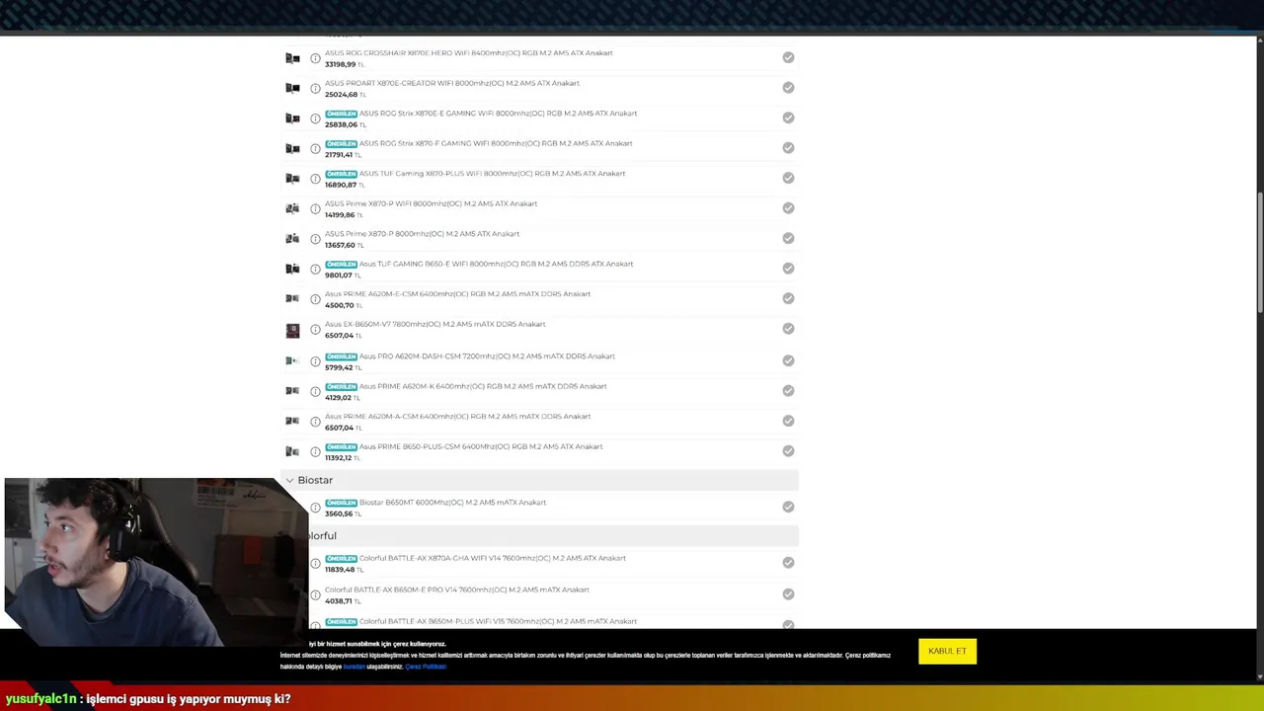Select ASUS PROART X870E-CREATOR checkmark
Screen dimensions: 1264x711
[x=788, y=88]
